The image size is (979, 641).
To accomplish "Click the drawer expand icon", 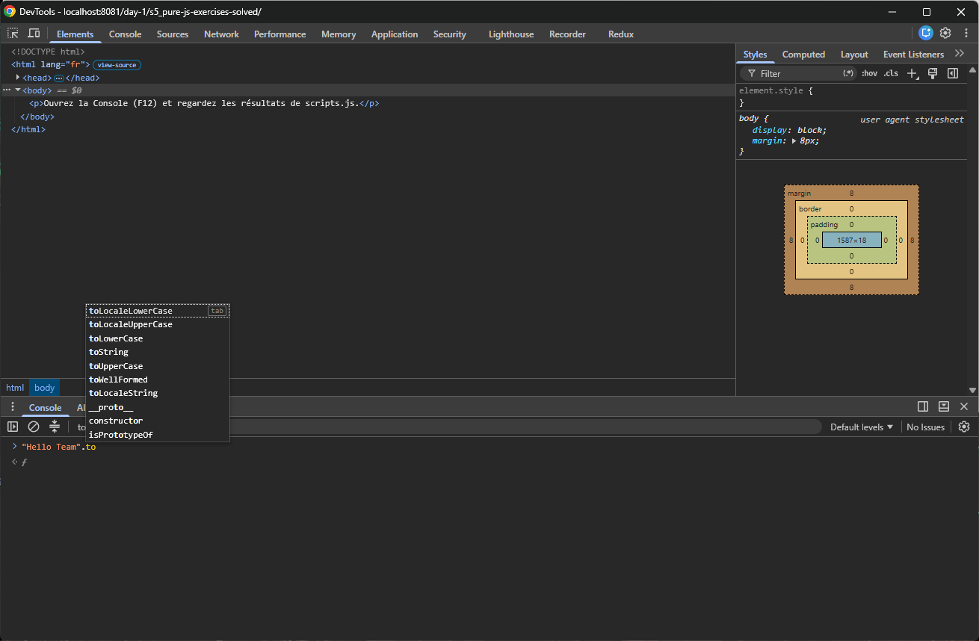I will point(944,406).
